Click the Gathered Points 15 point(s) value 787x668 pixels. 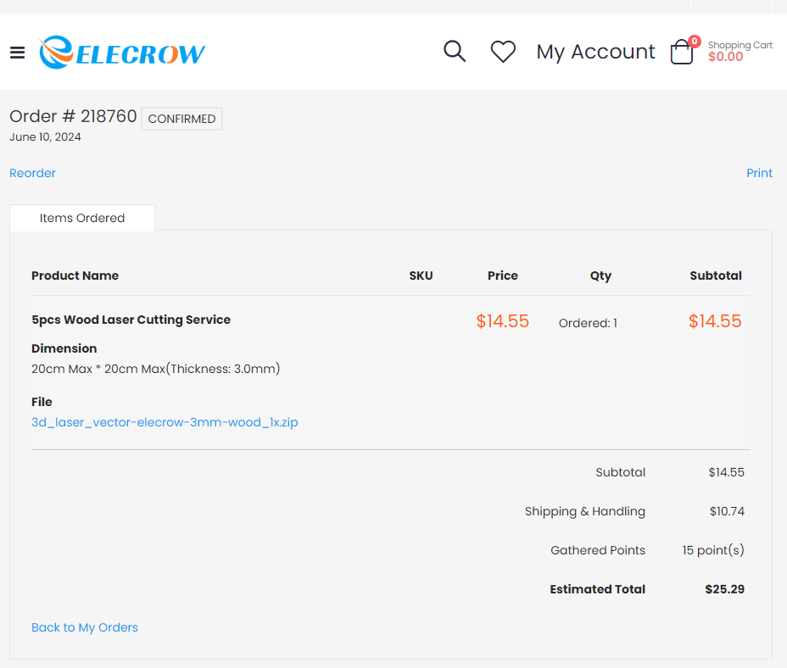click(713, 550)
